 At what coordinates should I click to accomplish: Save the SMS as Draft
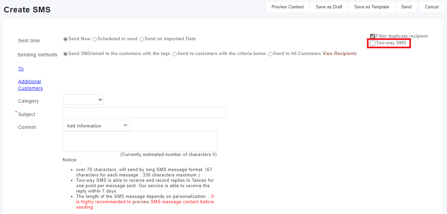click(329, 7)
